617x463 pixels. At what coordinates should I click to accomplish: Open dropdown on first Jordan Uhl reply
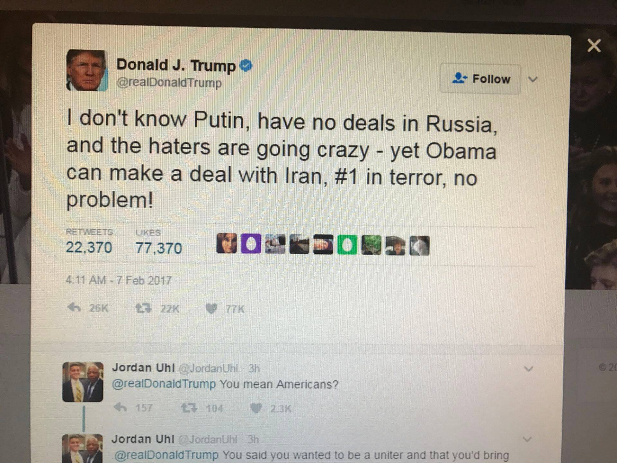529,369
